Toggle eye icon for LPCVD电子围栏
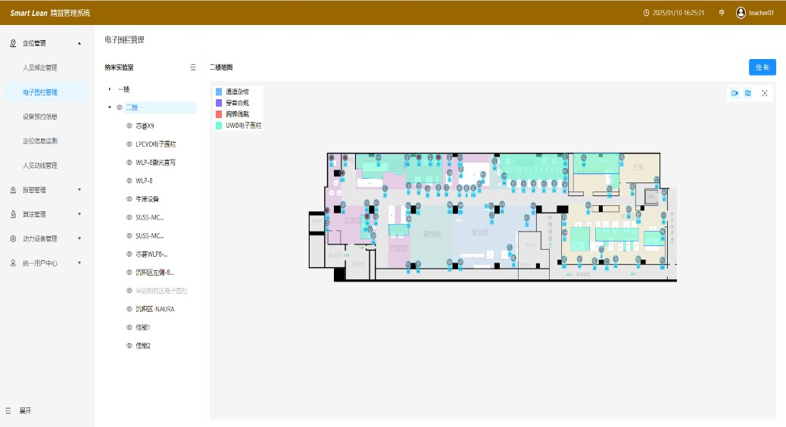The image size is (786, 427). [129, 144]
